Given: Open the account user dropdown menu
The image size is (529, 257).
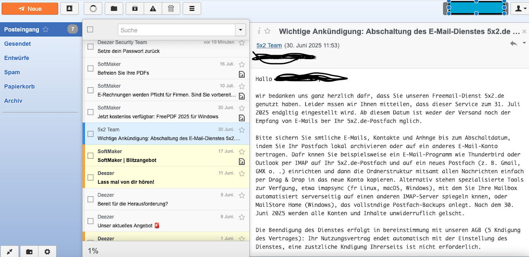Looking at the screenshot, I should 519,8.
